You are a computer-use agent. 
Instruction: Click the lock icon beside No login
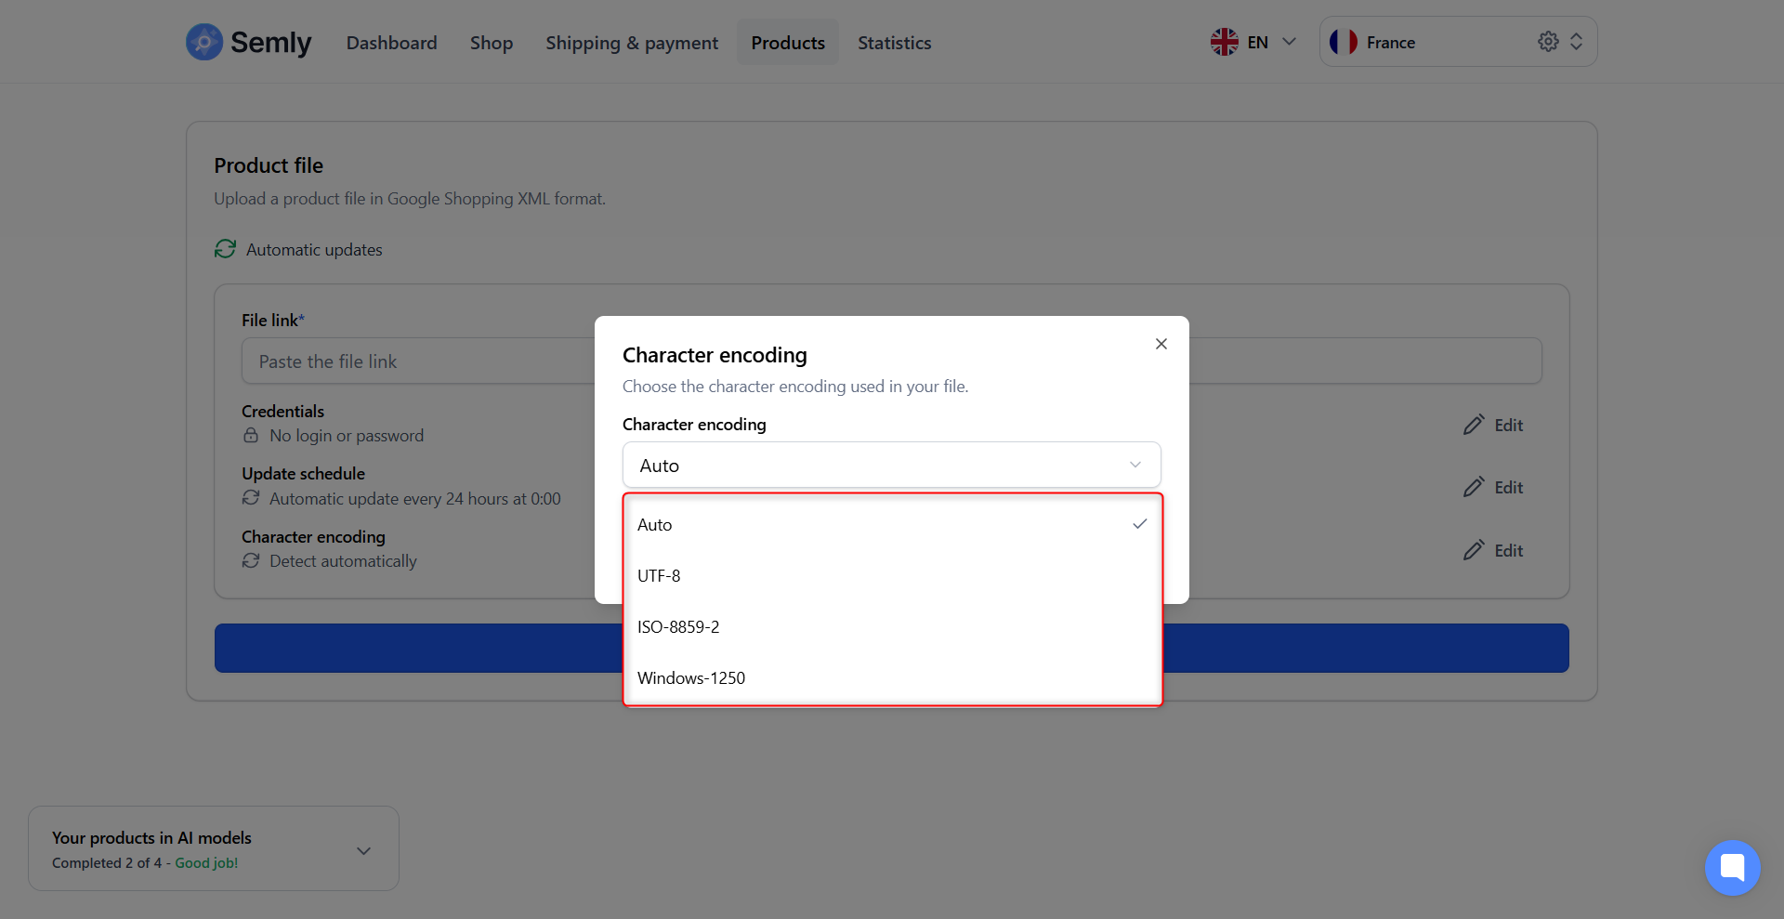[x=251, y=436]
